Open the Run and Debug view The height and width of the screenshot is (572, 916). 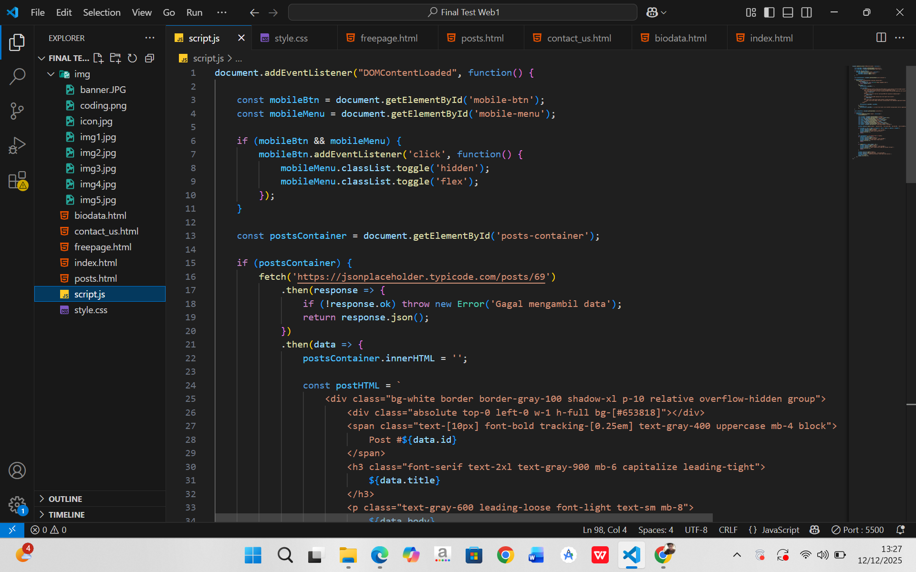point(17,145)
